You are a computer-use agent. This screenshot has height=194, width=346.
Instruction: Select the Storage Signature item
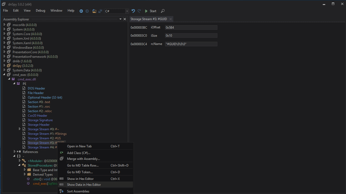point(40,120)
